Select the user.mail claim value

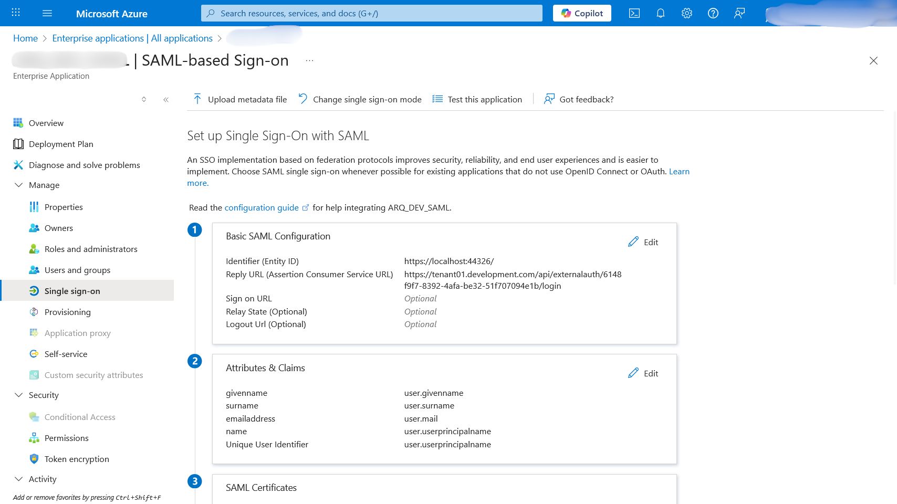(421, 419)
